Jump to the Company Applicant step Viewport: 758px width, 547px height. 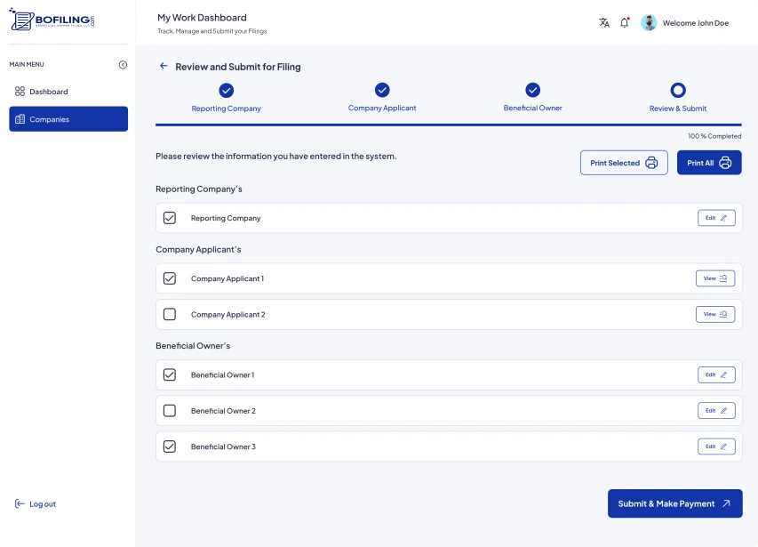click(x=382, y=98)
